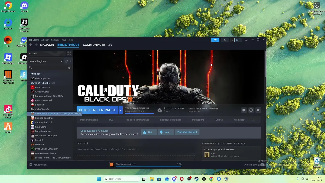The width and height of the screenshot is (325, 183).
Task: Click the Accueil library home button
Action: coord(46,53)
